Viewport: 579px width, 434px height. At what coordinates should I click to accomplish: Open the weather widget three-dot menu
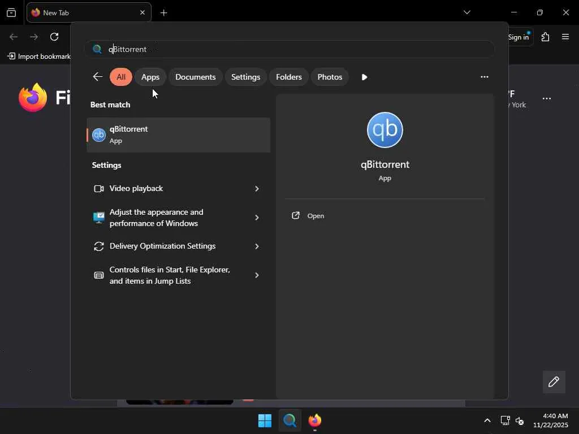(x=547, y=98)
